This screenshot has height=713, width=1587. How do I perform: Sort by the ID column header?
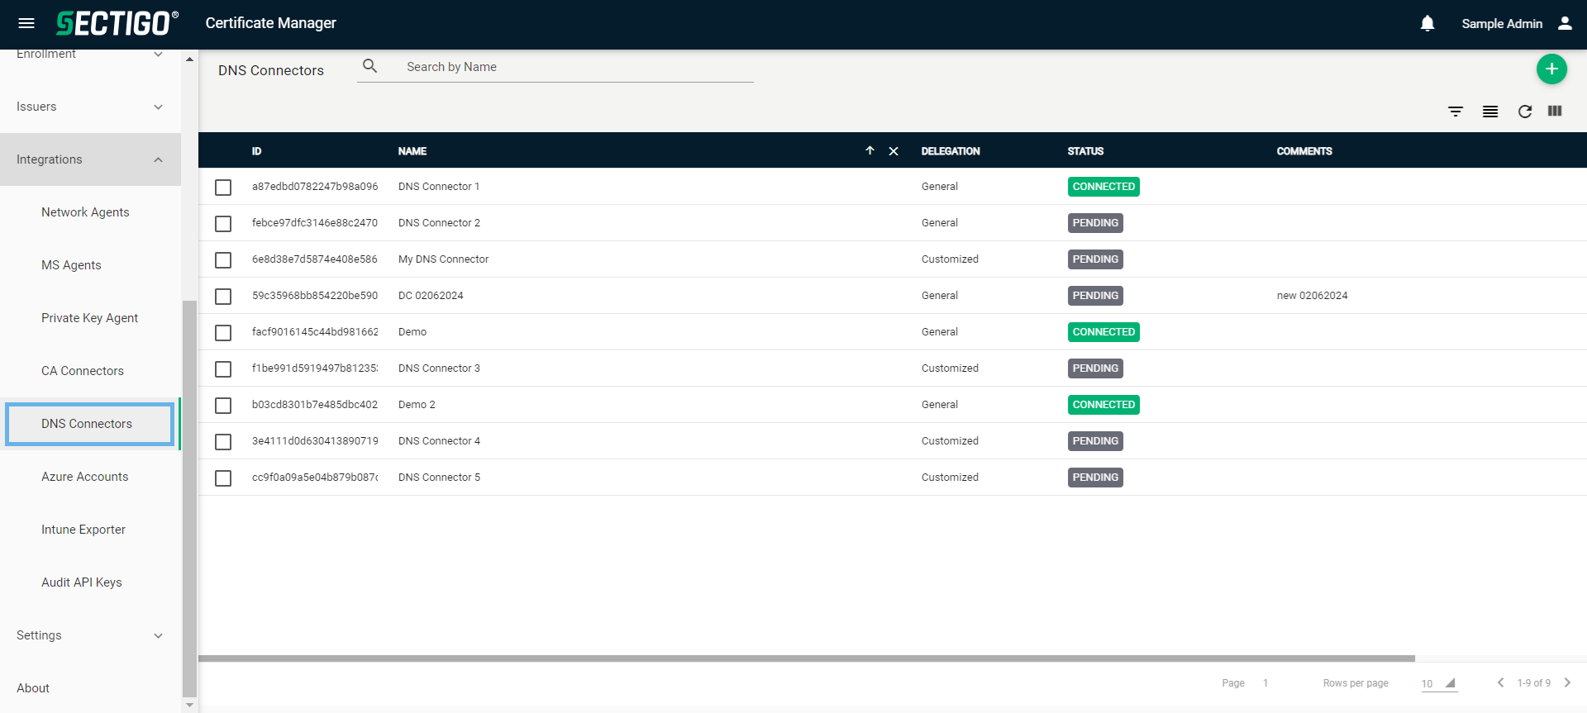(x=256, y=151)
